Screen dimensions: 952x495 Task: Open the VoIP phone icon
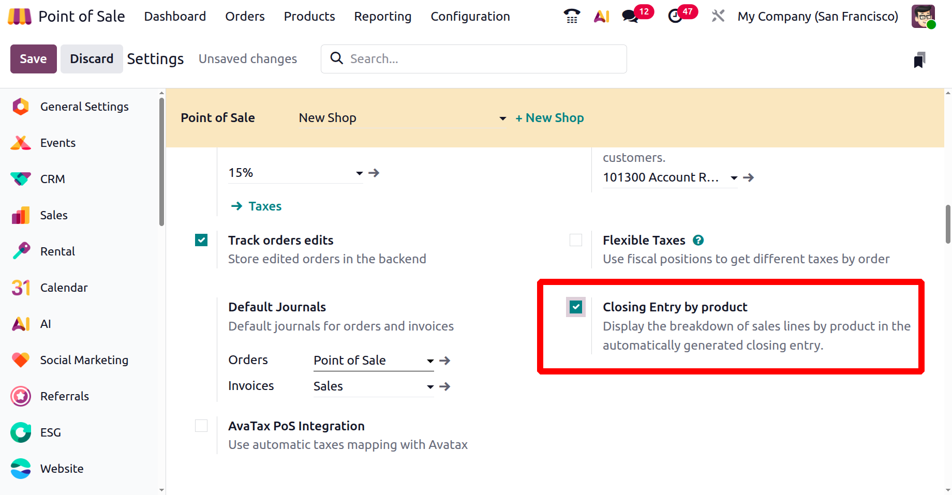pyautogui.click(x=572, y=17)
